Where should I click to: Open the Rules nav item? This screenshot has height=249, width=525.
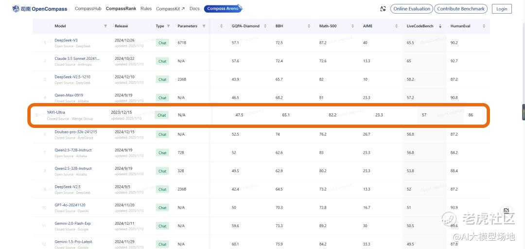[146, 9]
